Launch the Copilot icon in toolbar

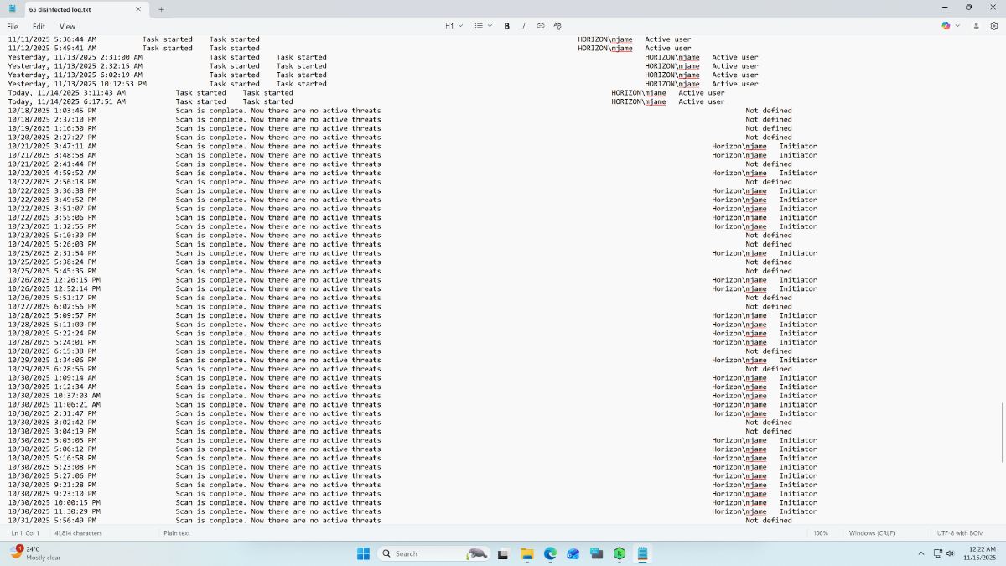(x=946, y=26)
